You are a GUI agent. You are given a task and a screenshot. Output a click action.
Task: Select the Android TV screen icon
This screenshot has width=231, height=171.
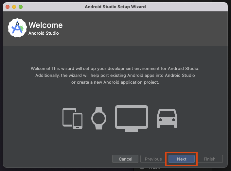[x=132, y=118]
